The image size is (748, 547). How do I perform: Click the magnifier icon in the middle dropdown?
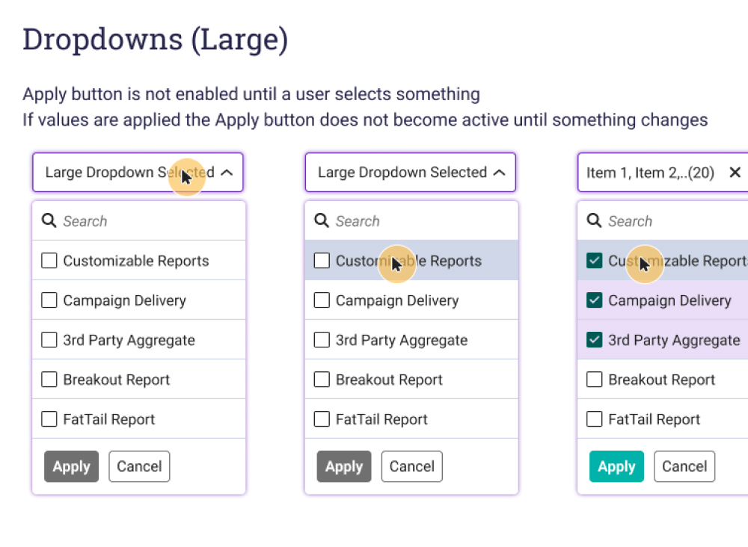pos(322,220)
